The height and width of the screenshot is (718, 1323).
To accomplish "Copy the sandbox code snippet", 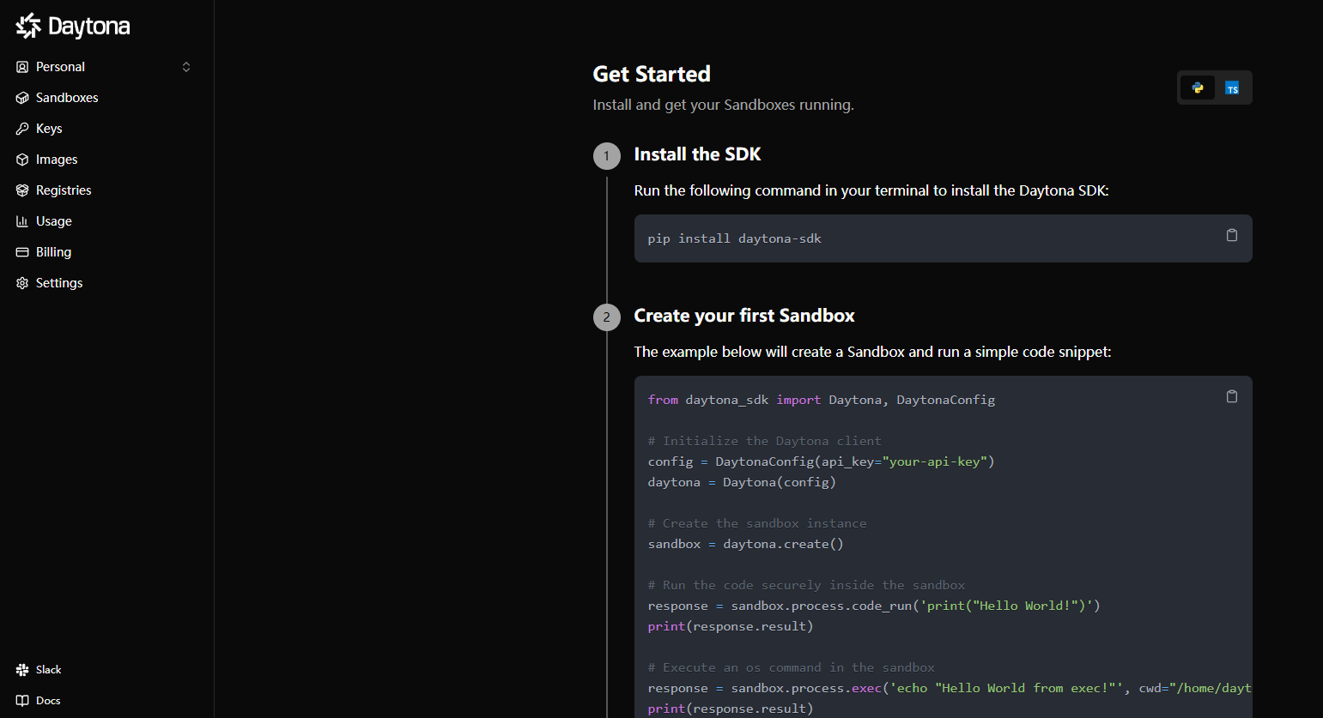I will (1231, 396).
